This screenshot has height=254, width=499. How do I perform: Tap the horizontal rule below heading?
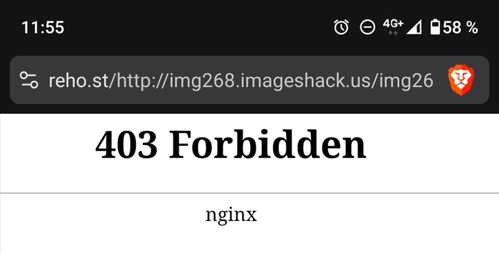click(x=249, y=193)
